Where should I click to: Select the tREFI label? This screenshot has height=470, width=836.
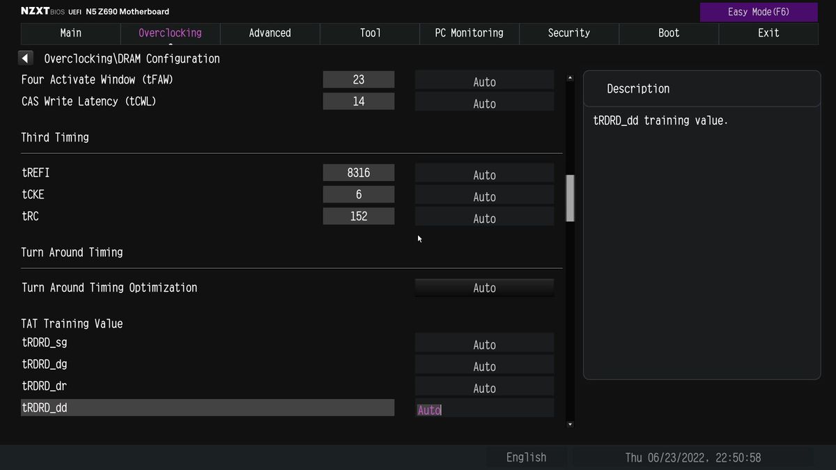(36, 173)
